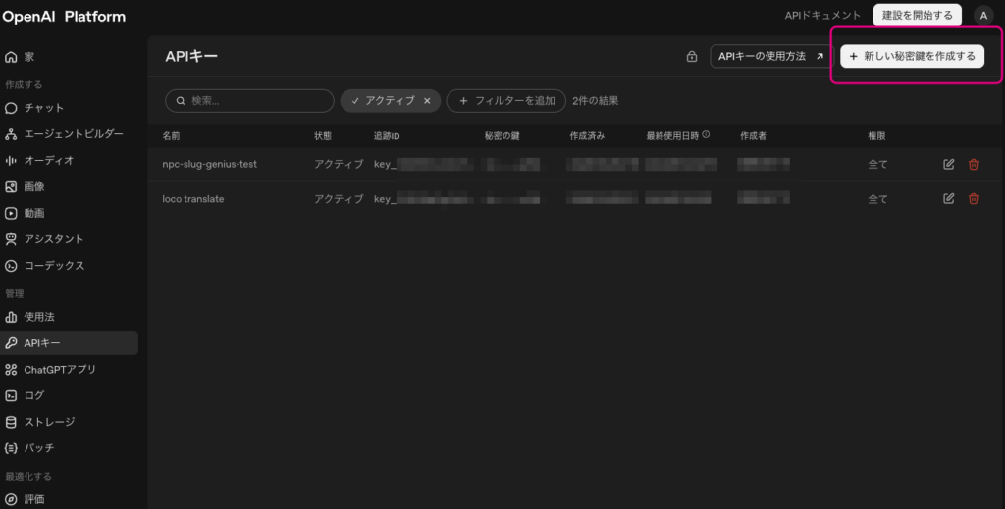Open APIドキュメント link in header

coord(823,16)
